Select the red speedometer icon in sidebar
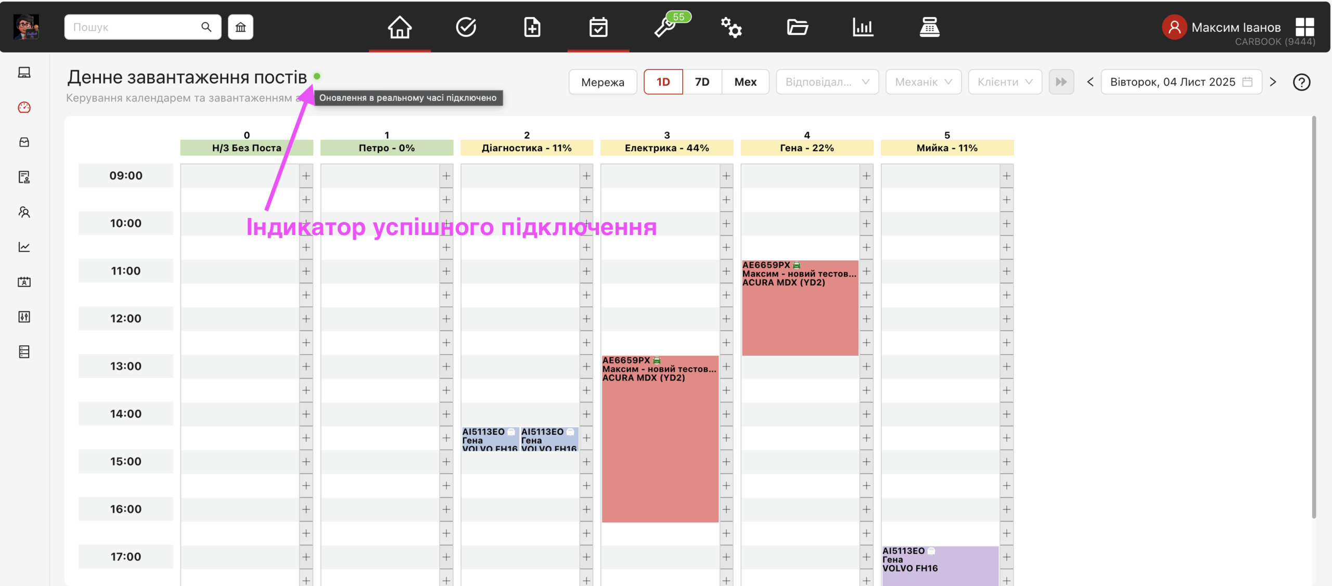 24,108
